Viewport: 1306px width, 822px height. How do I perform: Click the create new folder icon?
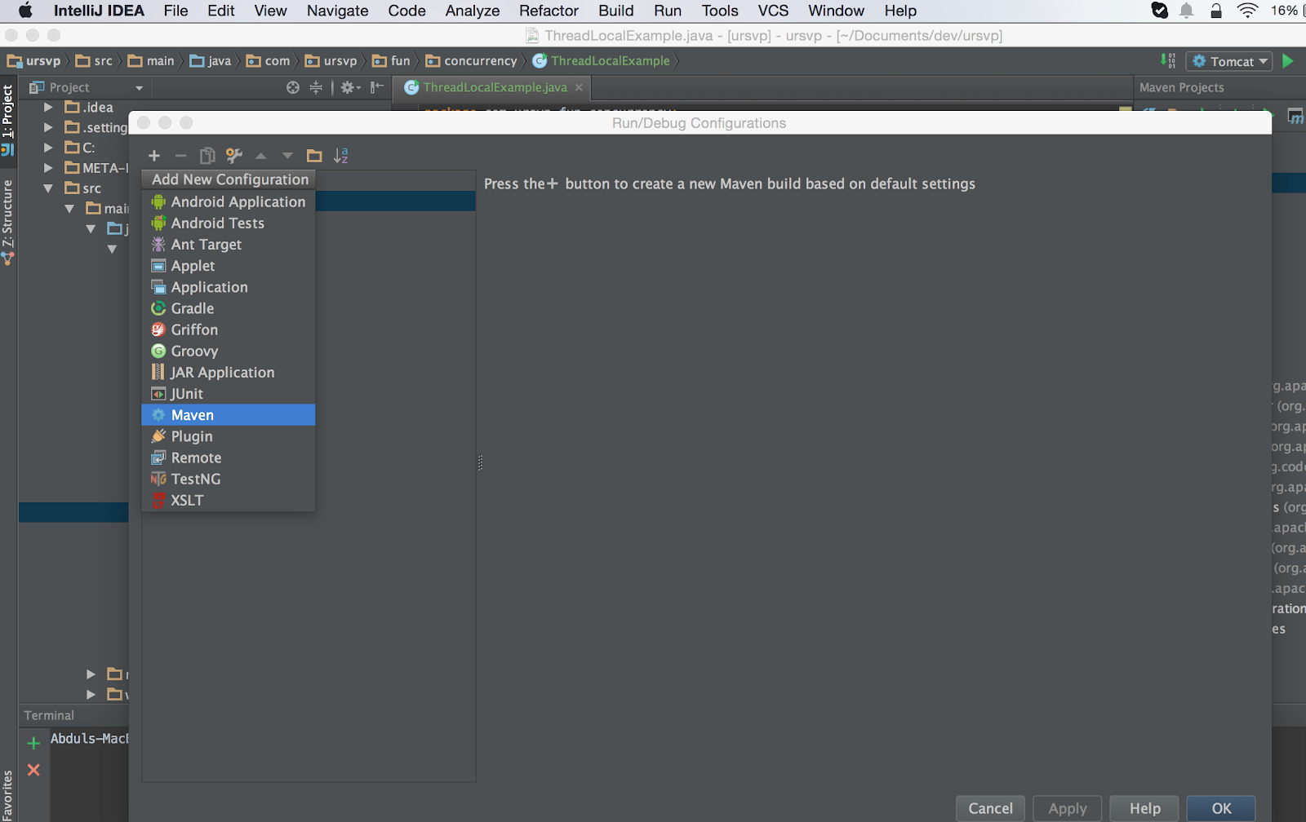click(x=314, y=156)
